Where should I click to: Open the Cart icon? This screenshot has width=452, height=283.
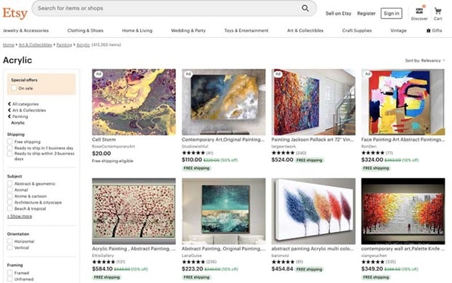point(438,12)
